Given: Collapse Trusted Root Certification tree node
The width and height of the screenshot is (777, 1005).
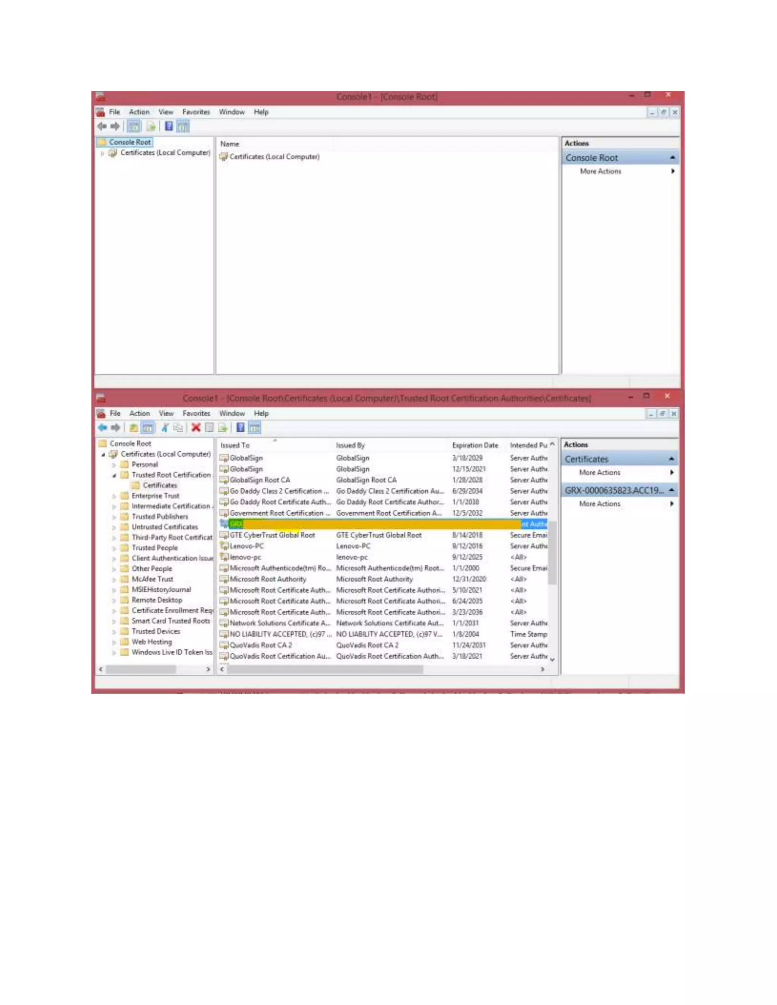Looking at the screenshot, I should tap(114, 475).
